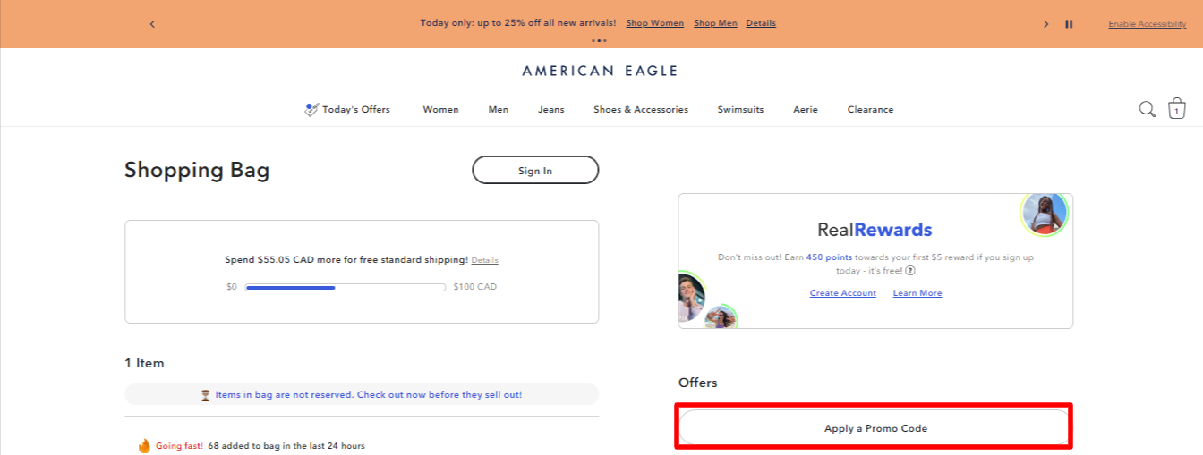Click the info question mark in RealRewards

click(x=910, y=270)
